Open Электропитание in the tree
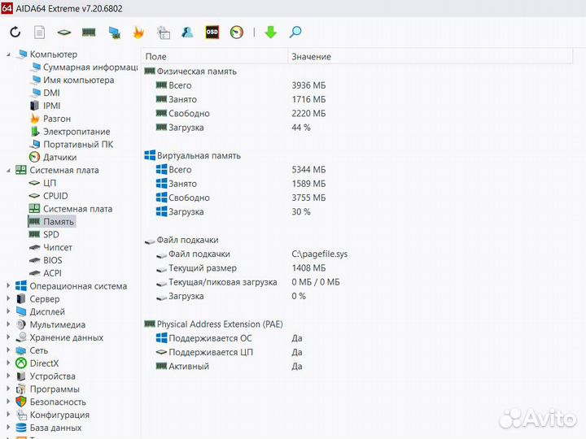586x439 pixels. (70, 132)
